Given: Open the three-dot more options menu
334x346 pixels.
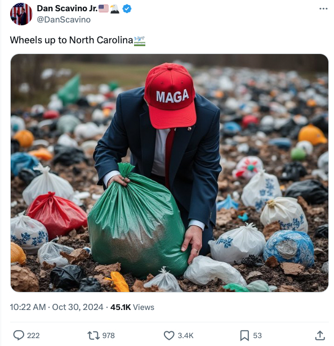Looking at the screenshot, I should (x=323, y=8).
